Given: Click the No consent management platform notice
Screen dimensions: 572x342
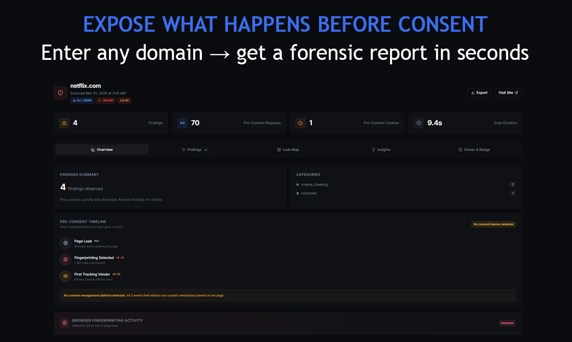Looking at the screenshot, I should click(x=288, y=296).
